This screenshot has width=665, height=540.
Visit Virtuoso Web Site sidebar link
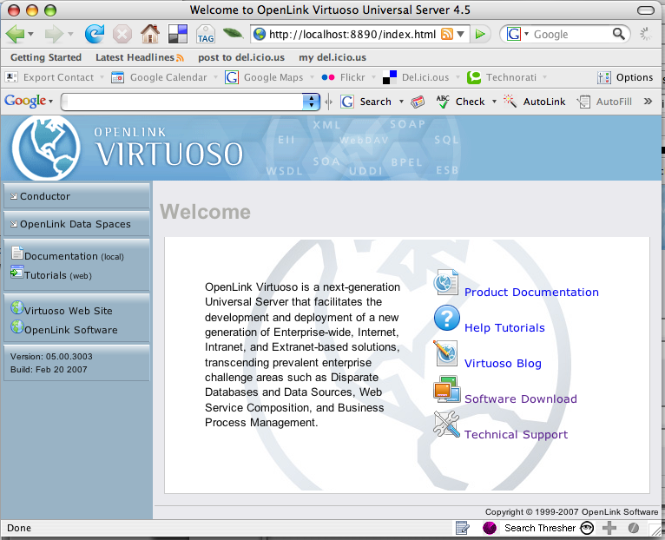(x=62, y=309)
